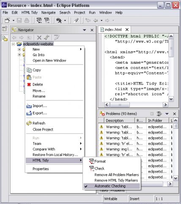Viewport: 181px width, 204px height.
Task: Choose Properties from context menu
Action: click(x=55, y=169)
